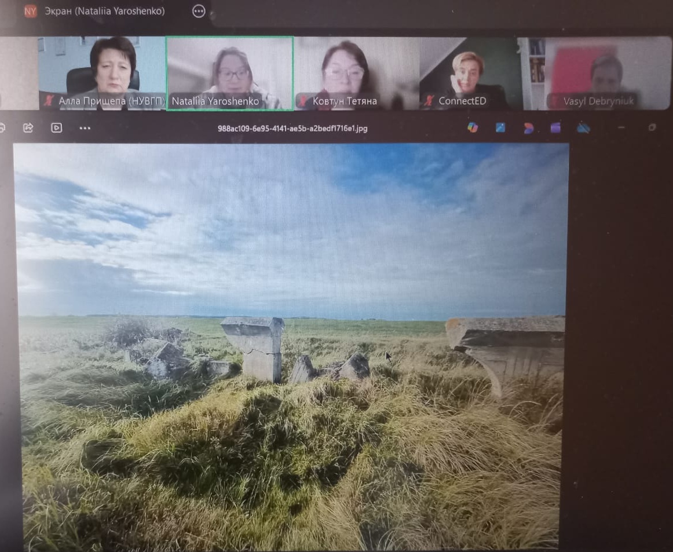
Task: Click the crossed-out cloud OneDrive icon
Action: click(x=583, y=128)
